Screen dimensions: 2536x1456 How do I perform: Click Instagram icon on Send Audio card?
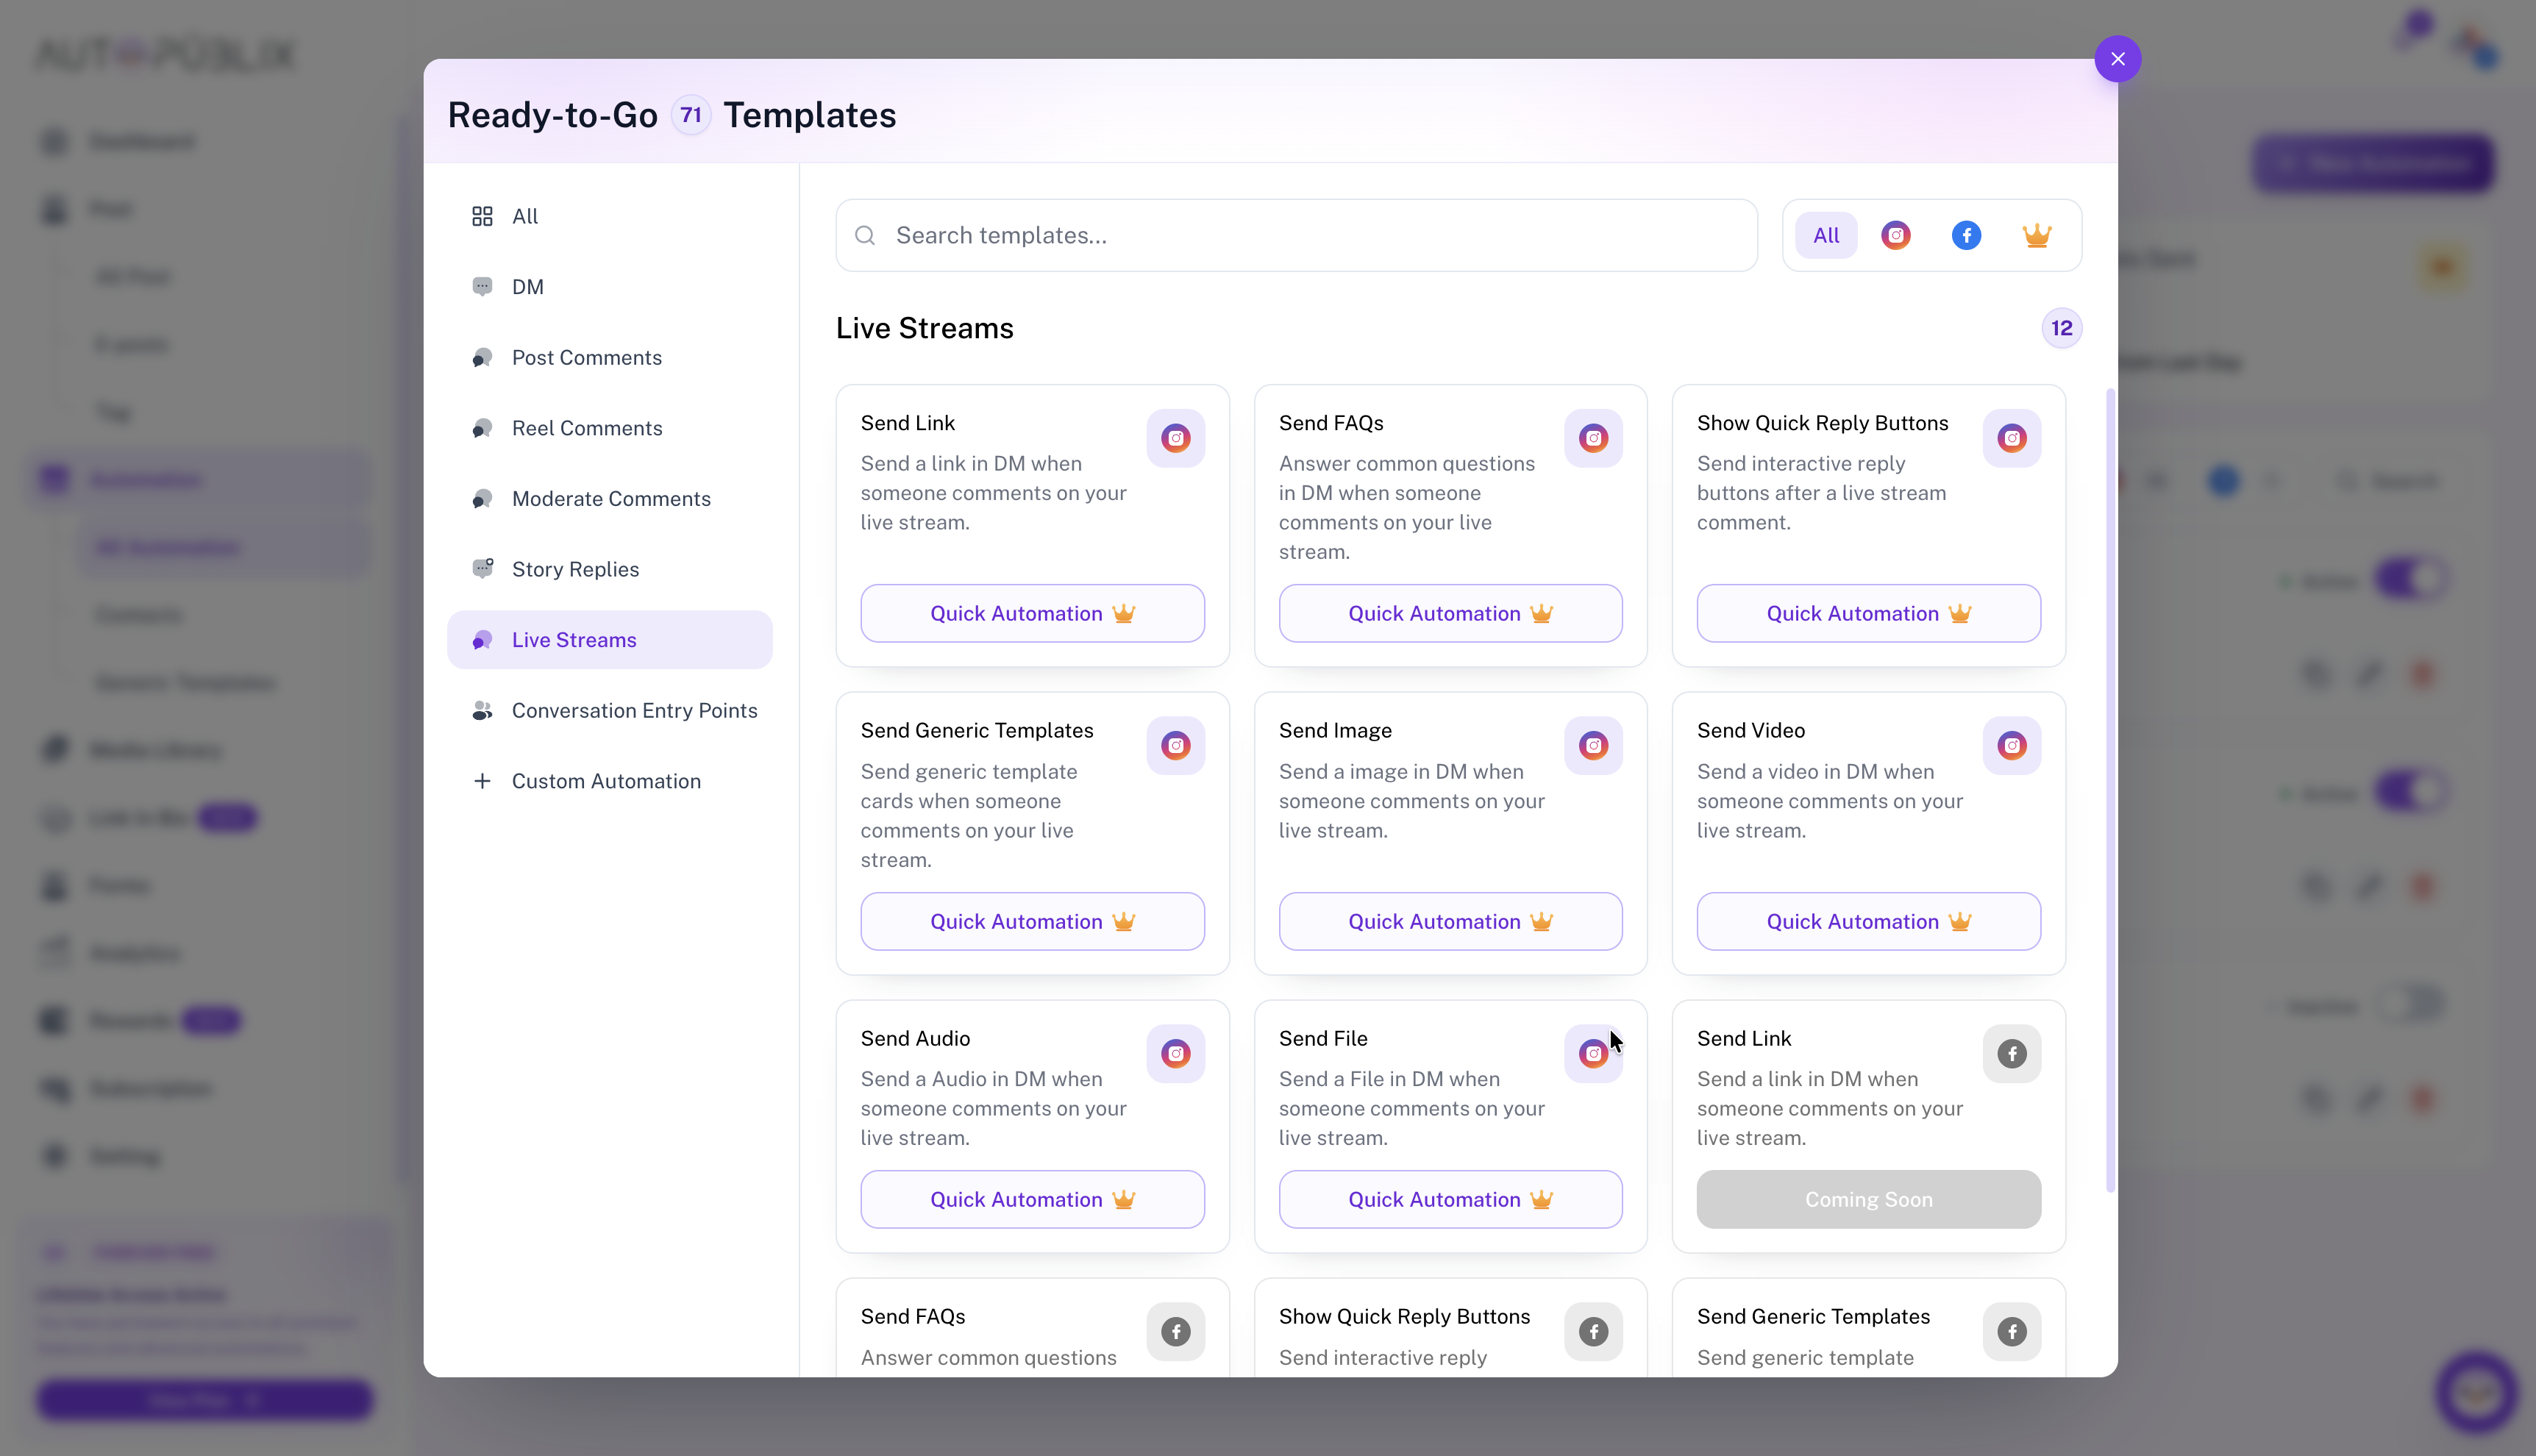click(1175, 1054)
